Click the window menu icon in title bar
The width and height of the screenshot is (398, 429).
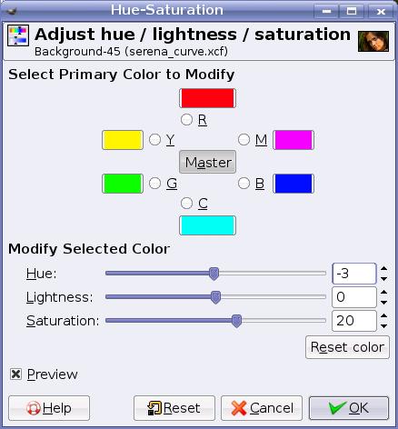[x=12, y=12]
